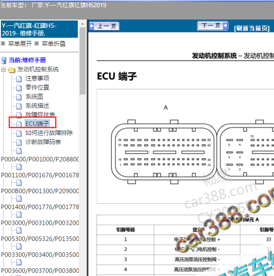Image resolution: width=274 pixels, height=276 pixels.
Task: Click the page icon beside ECU端子
Action: (x=19, y=124)
